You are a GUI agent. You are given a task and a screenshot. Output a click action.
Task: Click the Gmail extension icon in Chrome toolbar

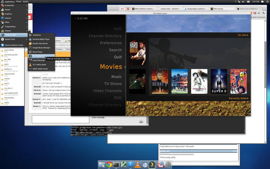[255, 13]
